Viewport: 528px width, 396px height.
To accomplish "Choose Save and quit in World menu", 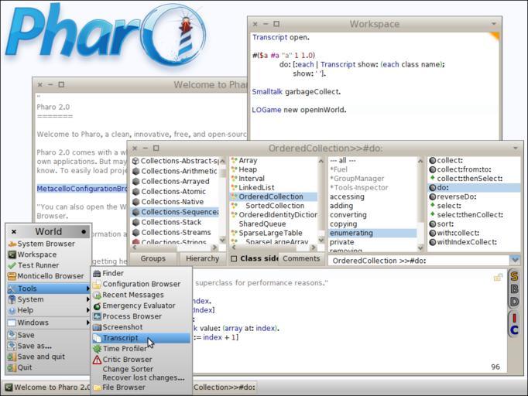I will click(40, 357).
